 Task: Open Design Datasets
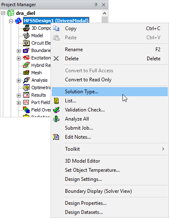tap(110, 212)
